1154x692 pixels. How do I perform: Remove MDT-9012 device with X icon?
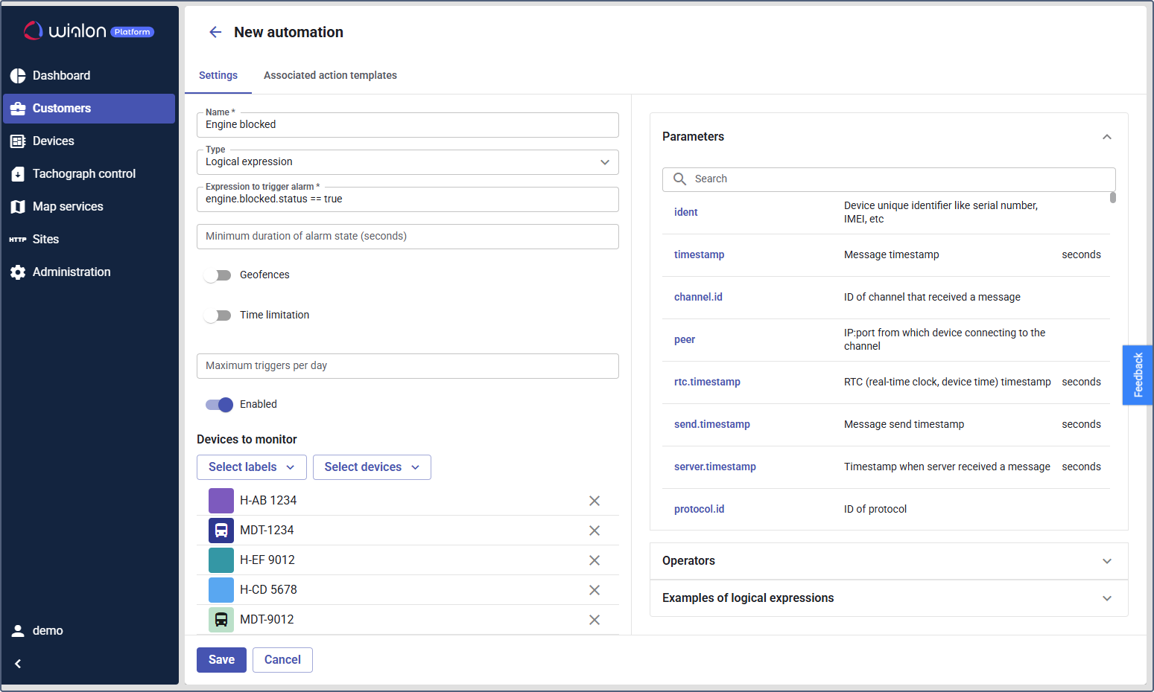(x=594, y=620)
